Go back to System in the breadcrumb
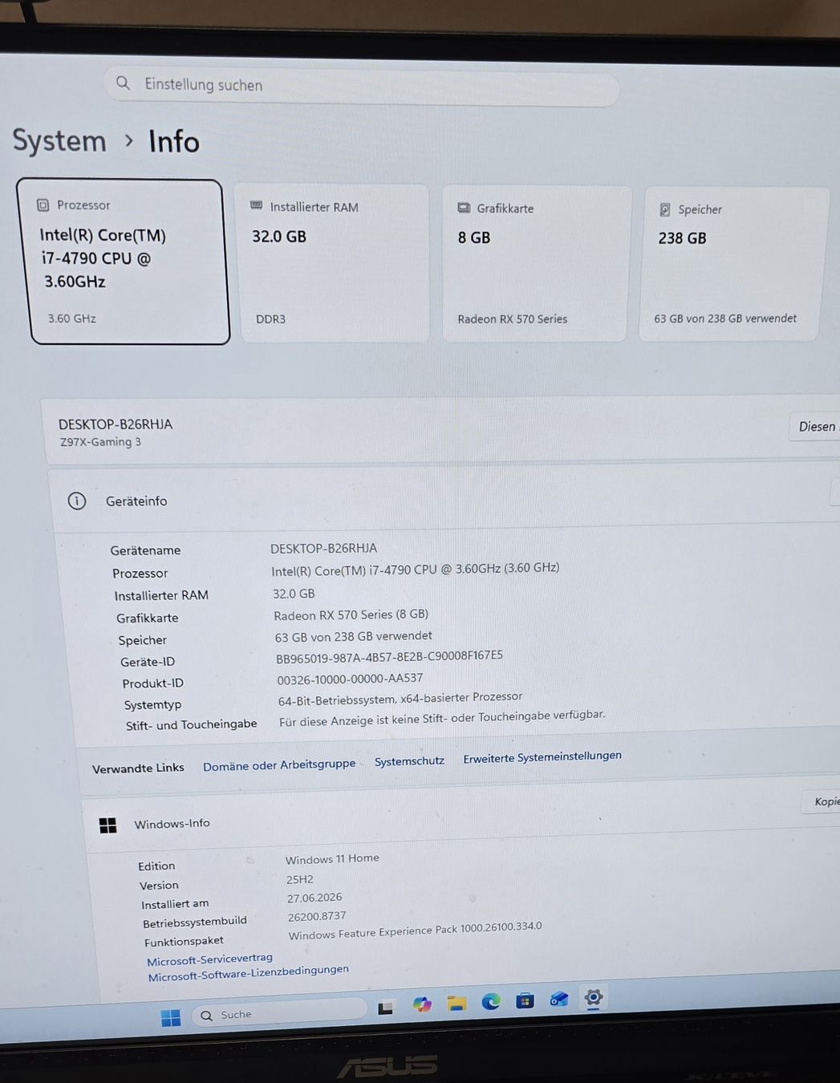 click(59, 141)
